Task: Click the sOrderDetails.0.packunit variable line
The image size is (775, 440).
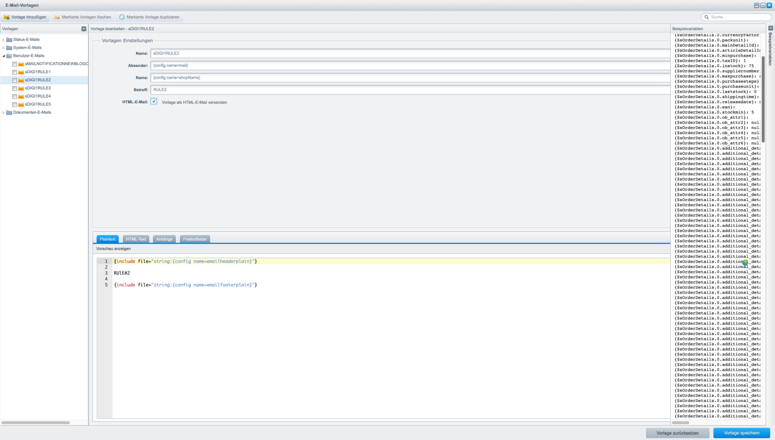Action: [x=711, y=40]
